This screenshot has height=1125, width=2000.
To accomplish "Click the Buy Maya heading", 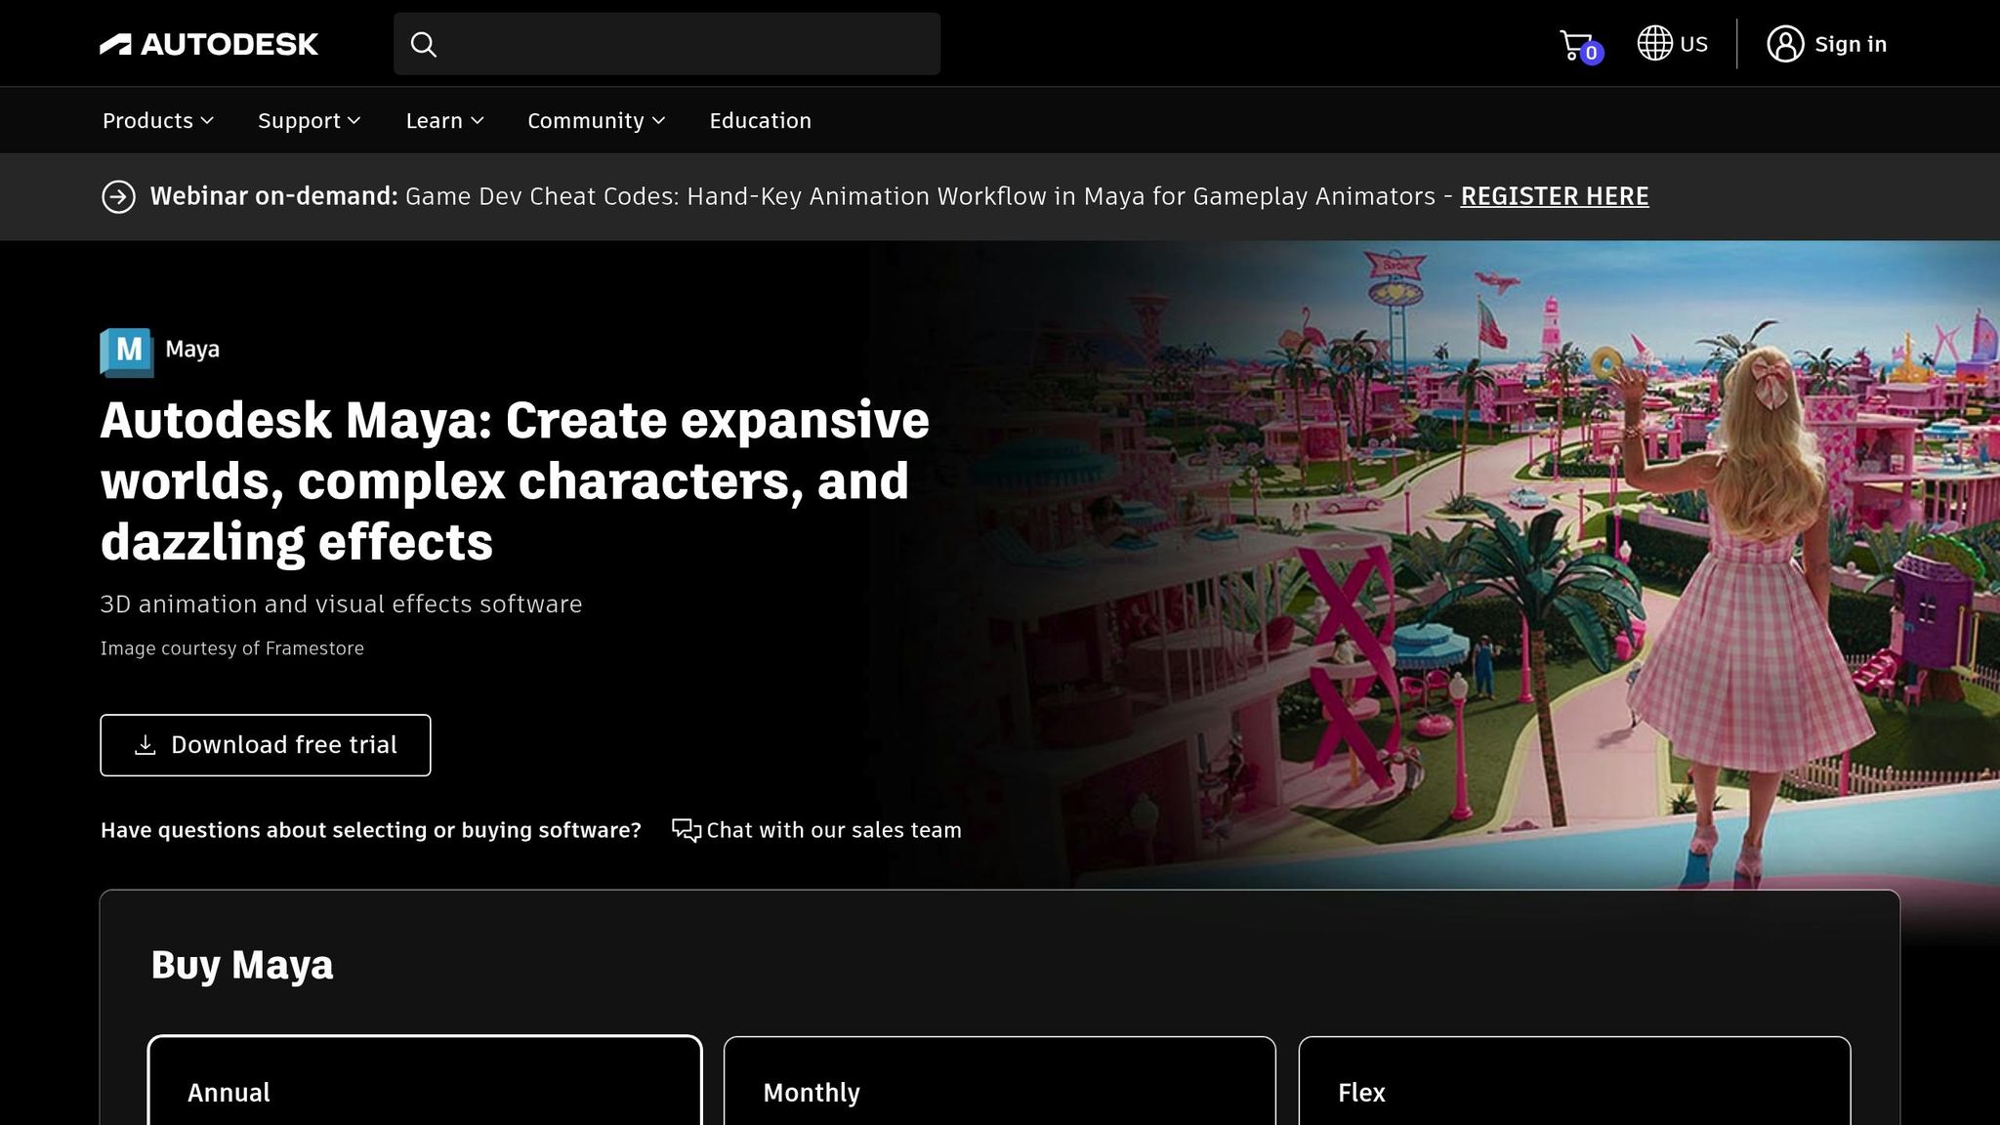I will click(x=242, y=965).
